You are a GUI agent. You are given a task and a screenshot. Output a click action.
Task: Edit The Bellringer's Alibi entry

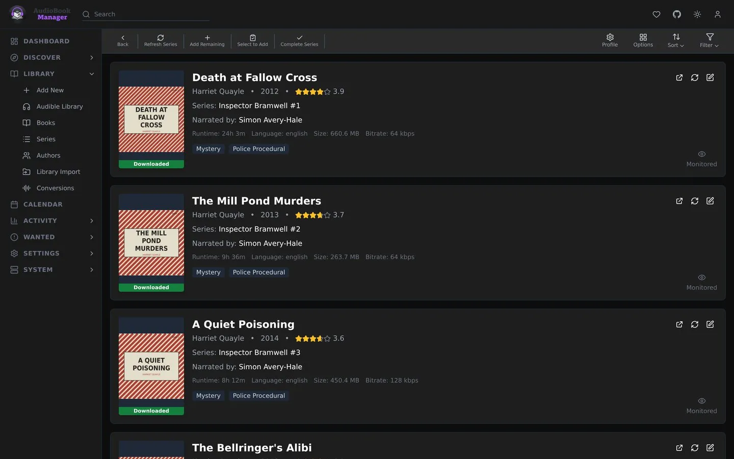point(710,448)
